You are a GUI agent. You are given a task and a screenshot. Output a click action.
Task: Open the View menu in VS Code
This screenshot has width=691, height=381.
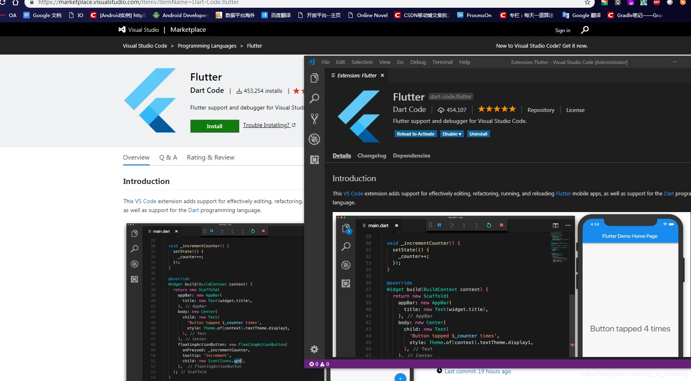click(x=385, y=62)
